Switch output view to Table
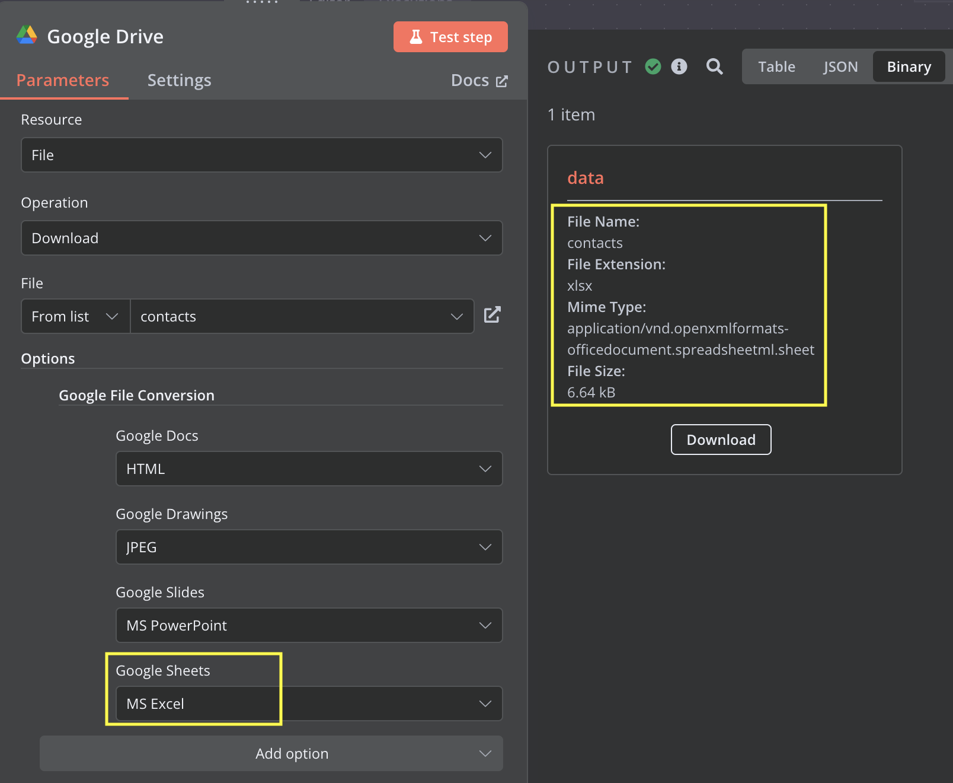This screenshot has width=953, height=783. point(776,66)
